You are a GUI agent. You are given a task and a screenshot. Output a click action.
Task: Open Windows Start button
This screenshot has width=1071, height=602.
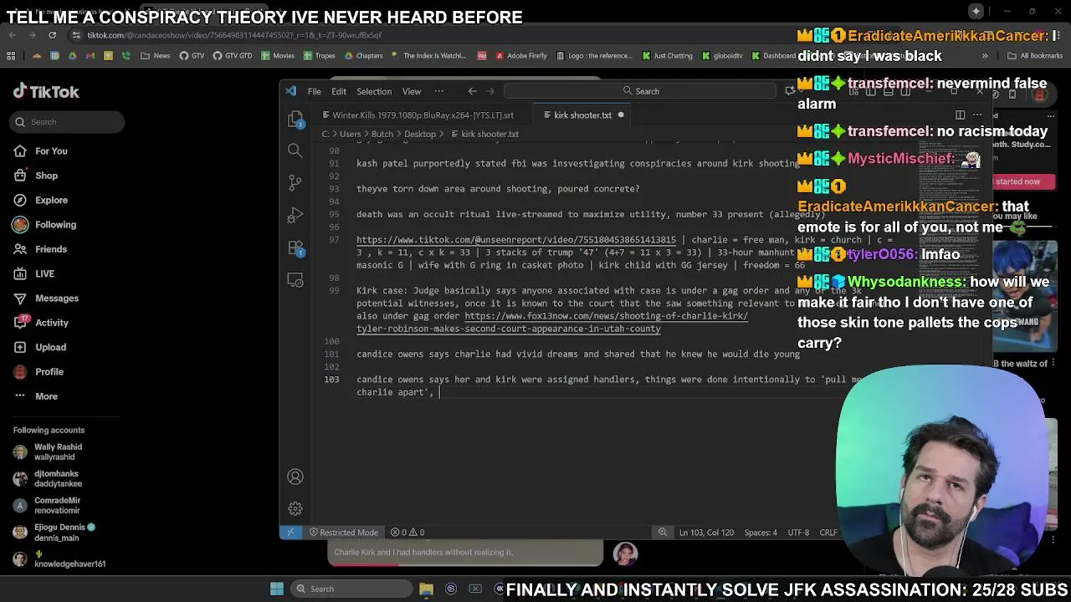point(277,589)
